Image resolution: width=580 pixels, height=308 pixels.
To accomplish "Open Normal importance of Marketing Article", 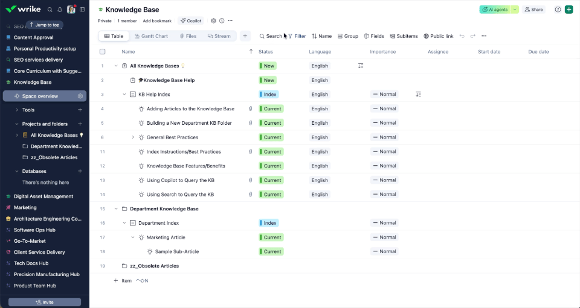I will click(x=384, y=237).
